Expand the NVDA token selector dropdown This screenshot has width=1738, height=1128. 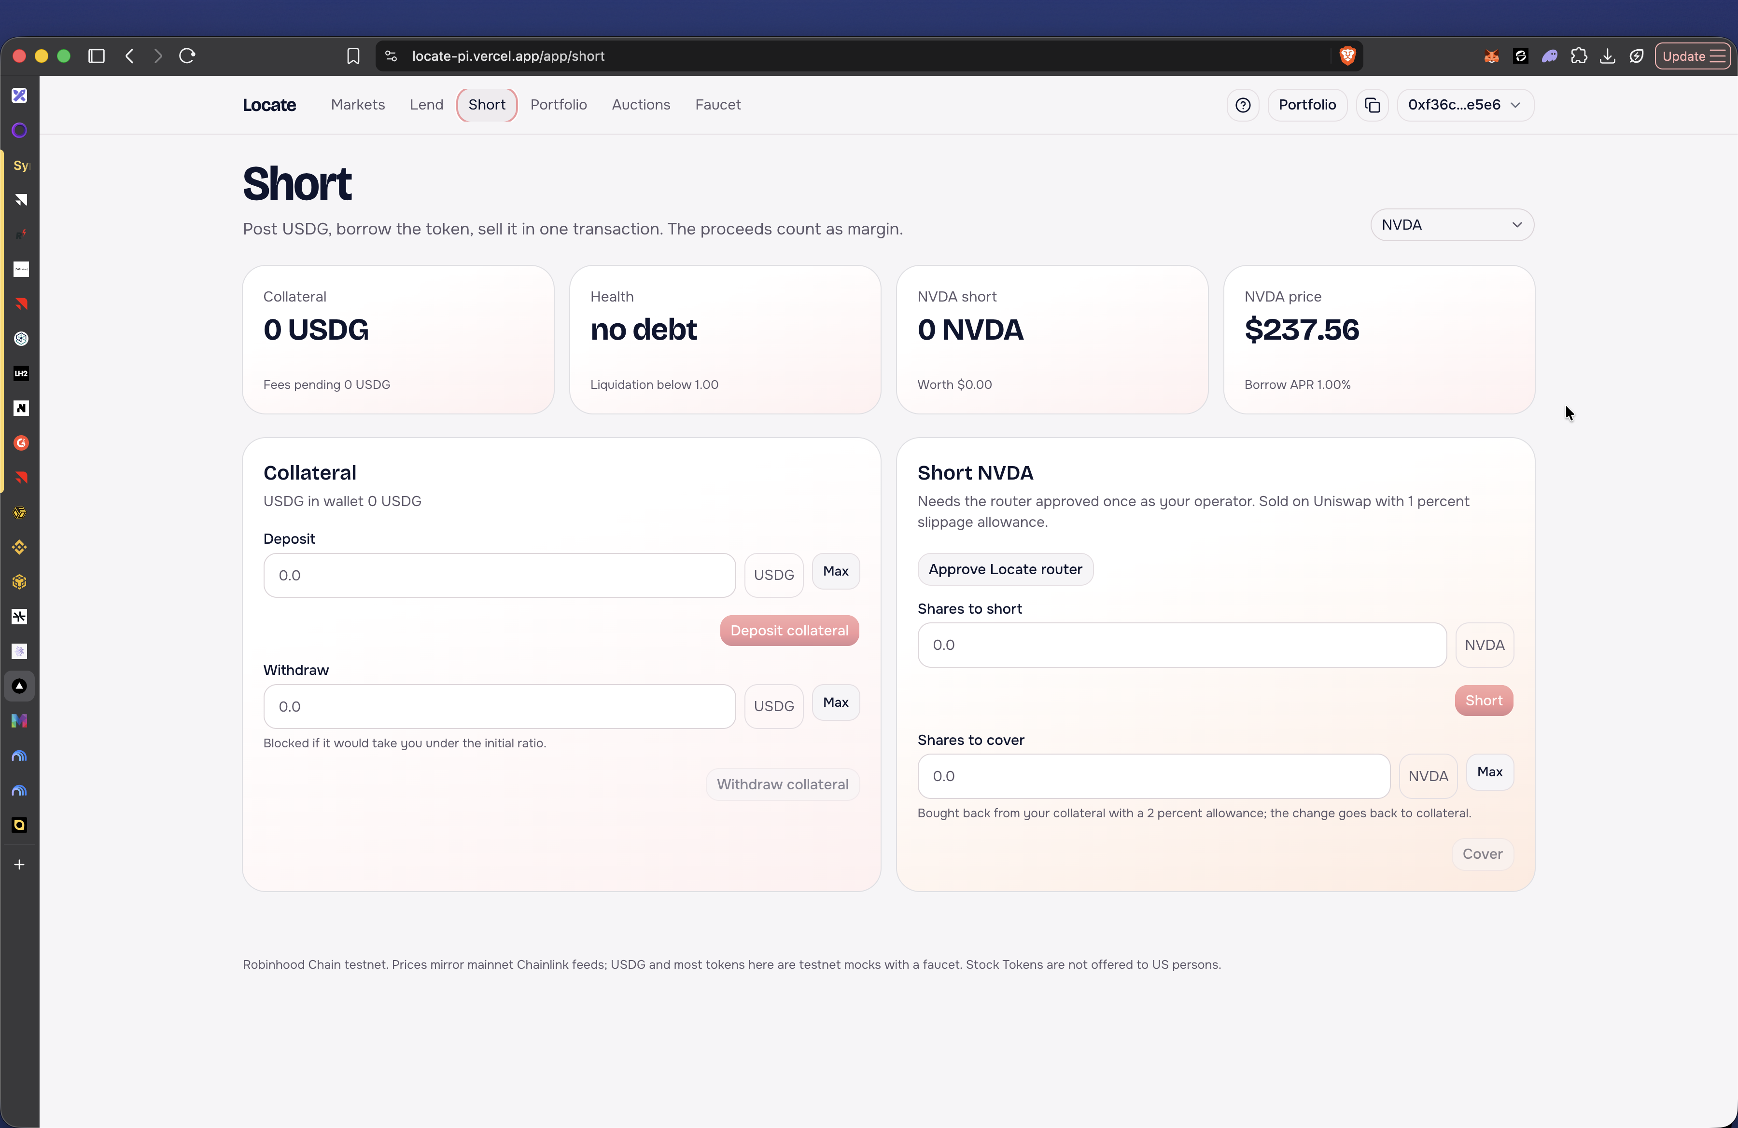click(x=1452, y=225)
